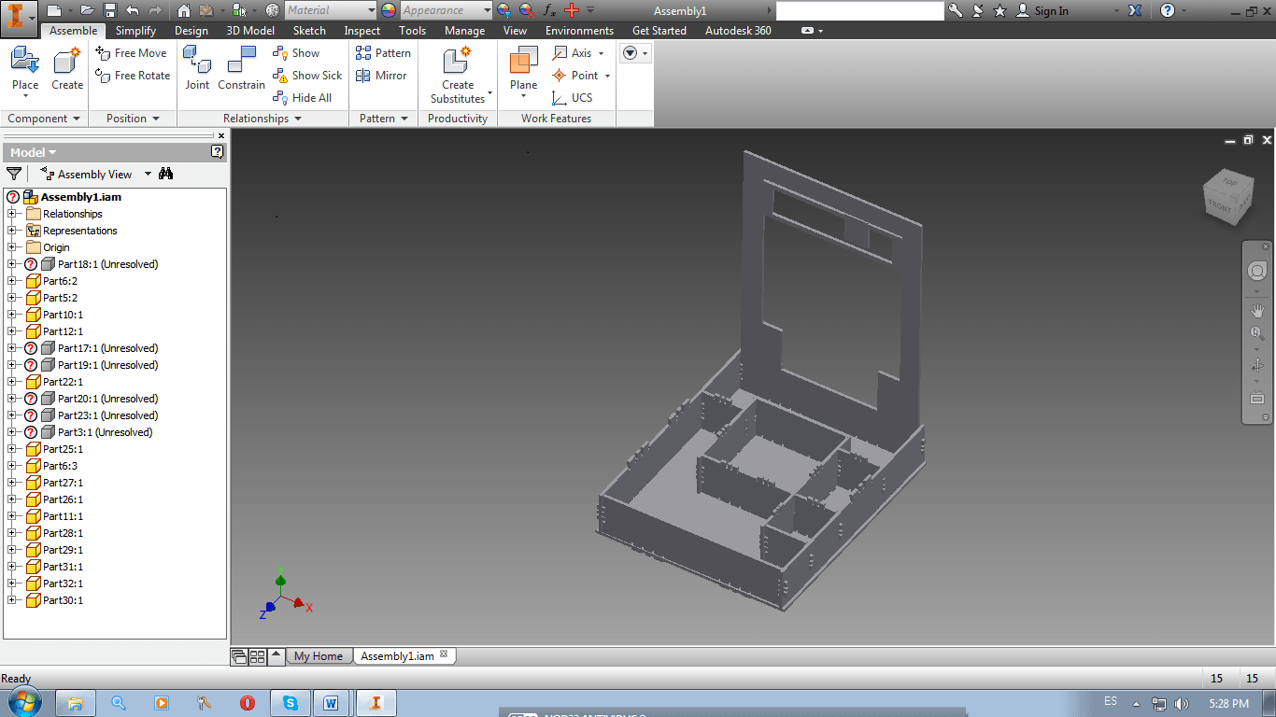Open the fx Parameters icon

point(550,10)
